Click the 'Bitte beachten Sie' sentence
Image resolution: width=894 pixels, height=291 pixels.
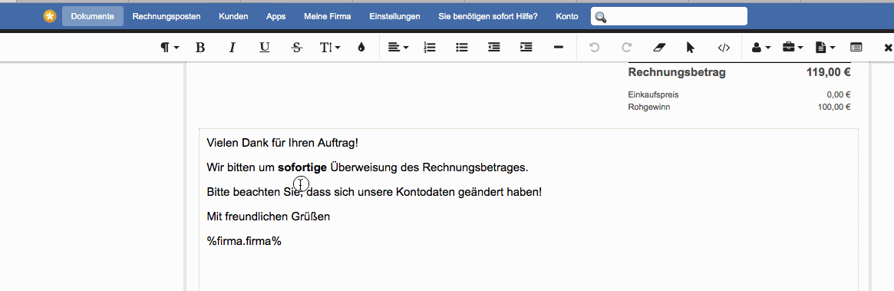click(374, 192)
